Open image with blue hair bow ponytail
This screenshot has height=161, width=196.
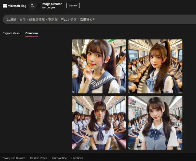point(155,66)
